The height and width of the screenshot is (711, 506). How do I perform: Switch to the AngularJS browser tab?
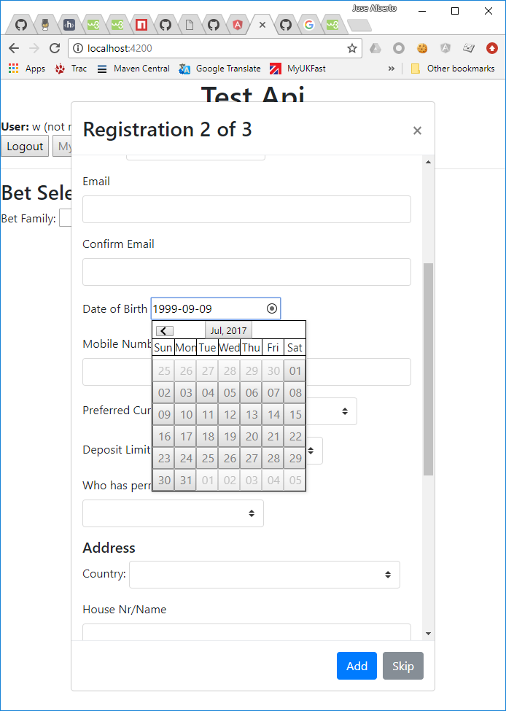point(237,24)
